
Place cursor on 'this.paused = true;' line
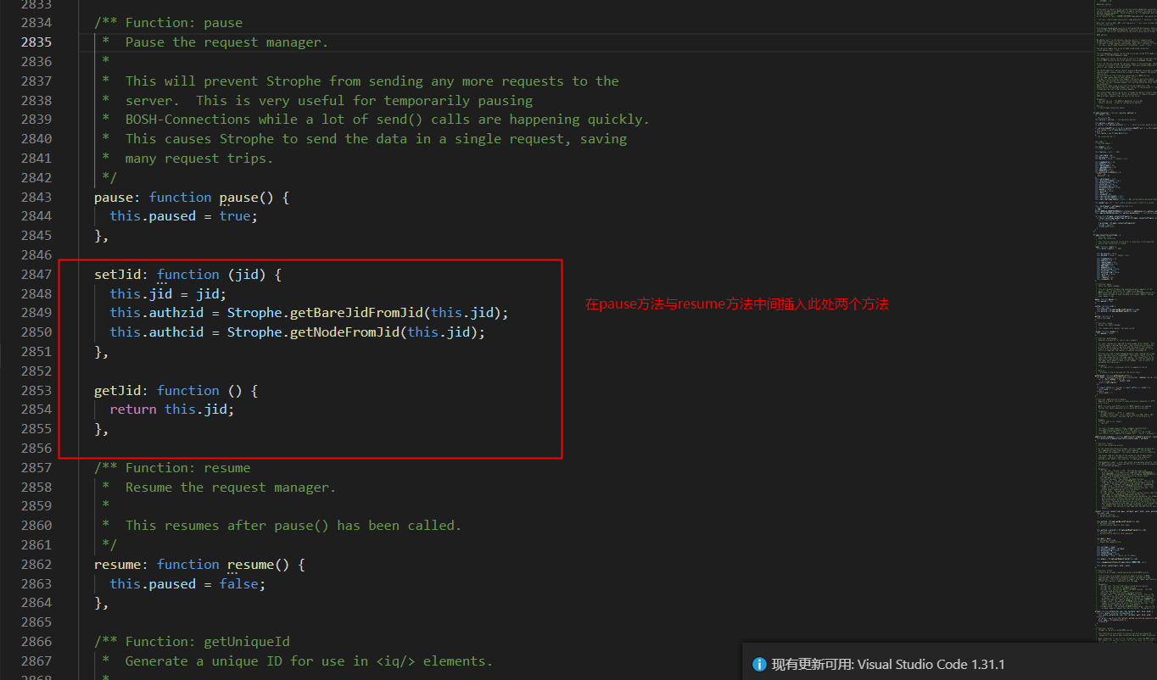(183, 216)
